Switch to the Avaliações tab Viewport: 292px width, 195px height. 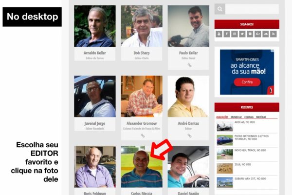point(222,117)
